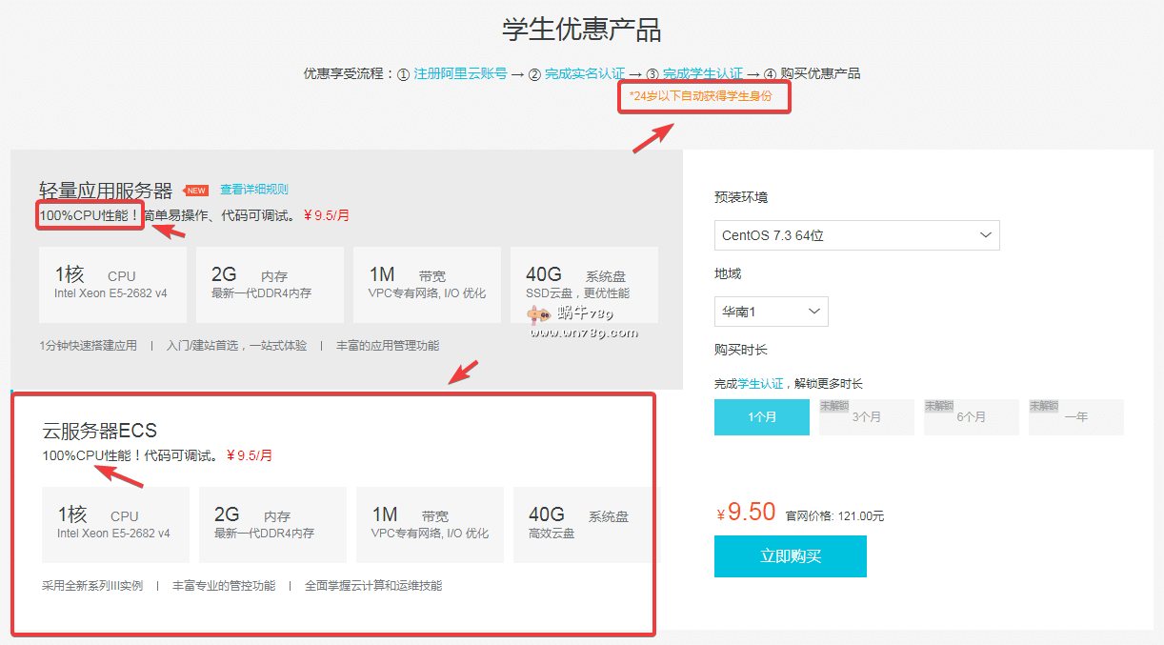
Task: Select the 1个月 purchase duration
Action: tap(761, 417)
